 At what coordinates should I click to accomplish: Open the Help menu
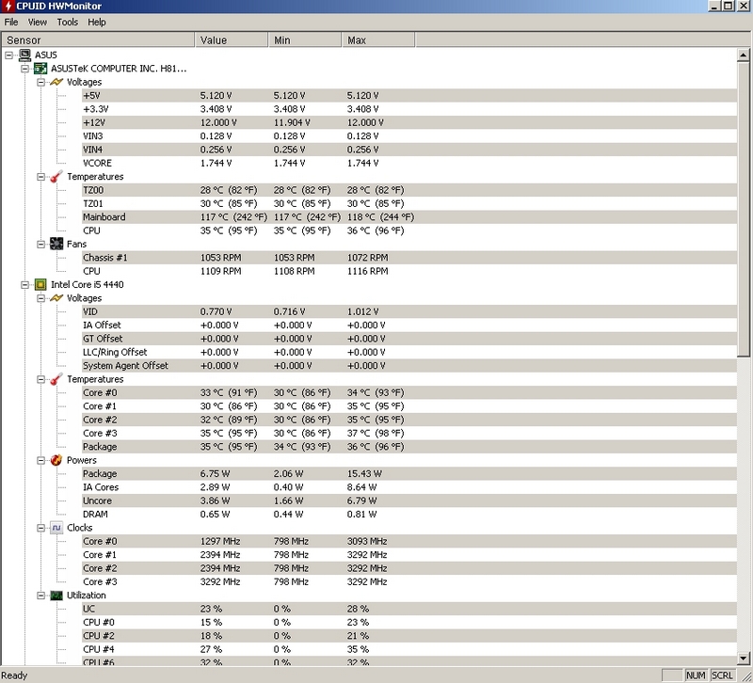(97, 22)
